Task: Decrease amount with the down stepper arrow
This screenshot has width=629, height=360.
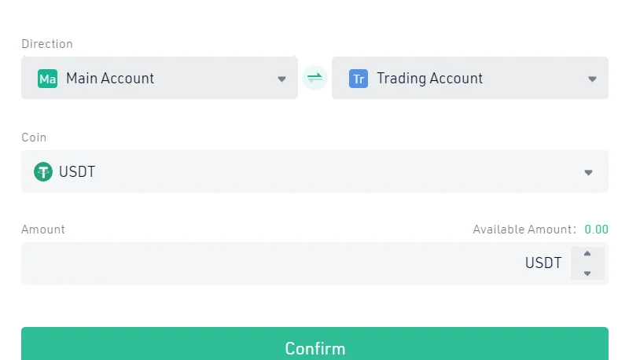Action: pos(587,273)
